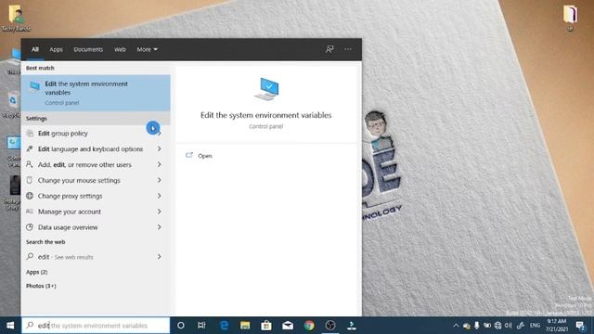Click the large computer icon in preview pane
The image size is (594, 334).
pos(266,89)
